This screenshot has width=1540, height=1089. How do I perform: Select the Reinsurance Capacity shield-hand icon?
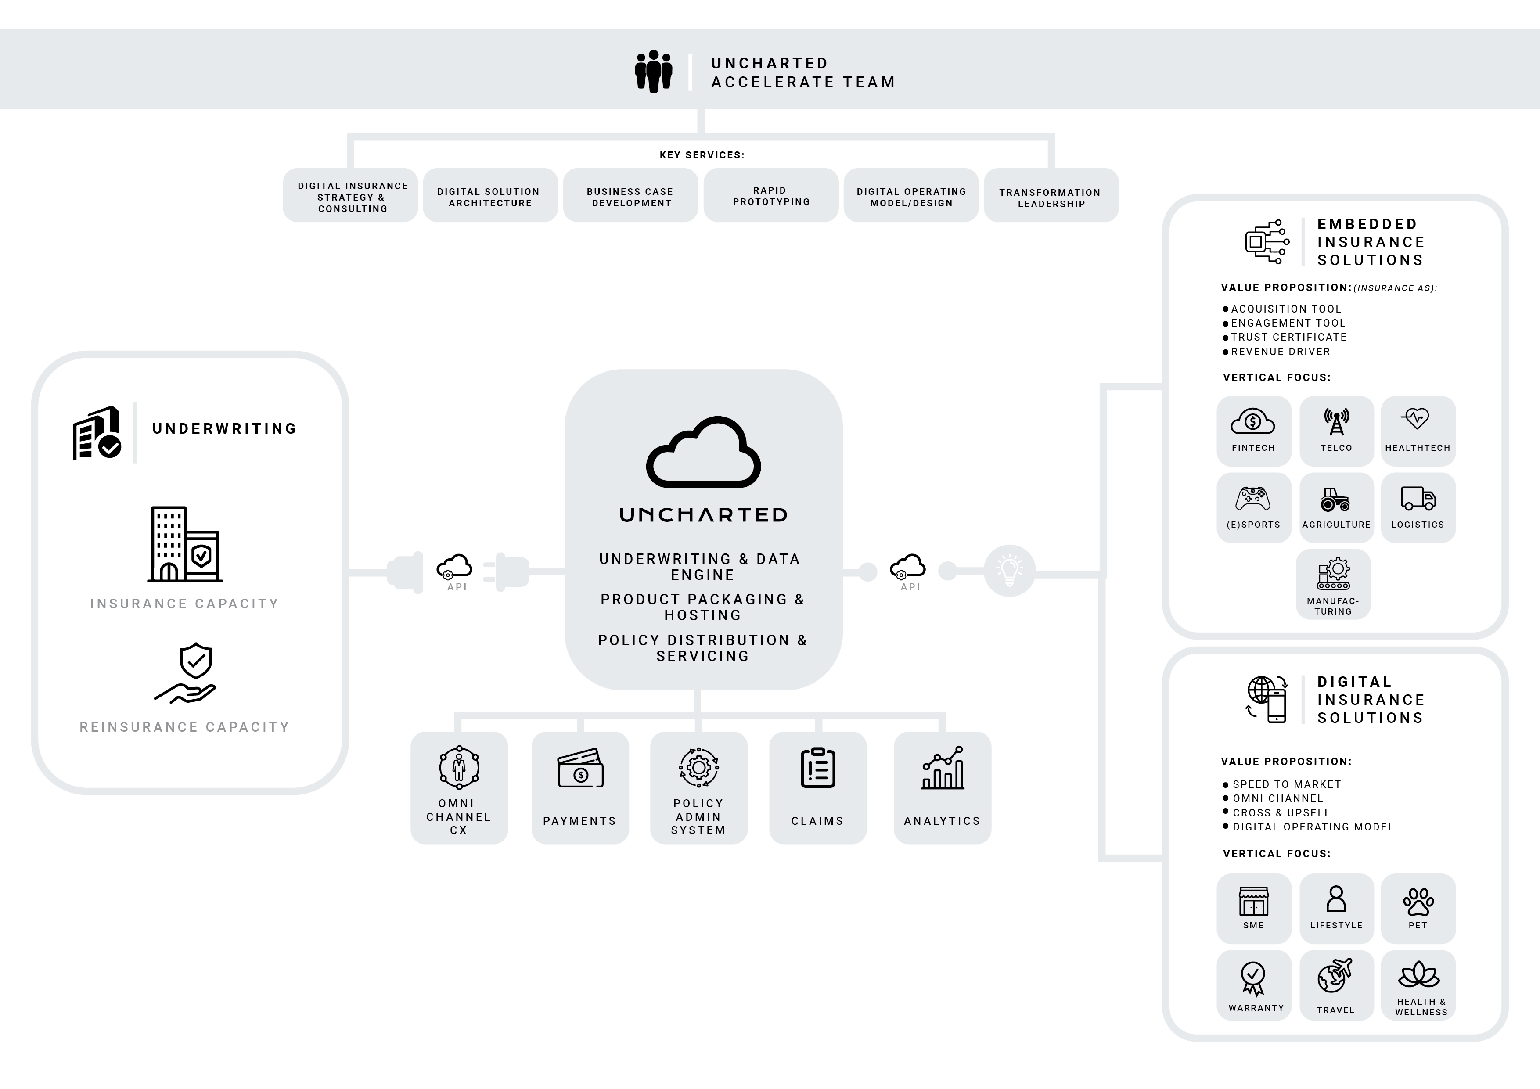pyautogui.click(x=185, y=674)
